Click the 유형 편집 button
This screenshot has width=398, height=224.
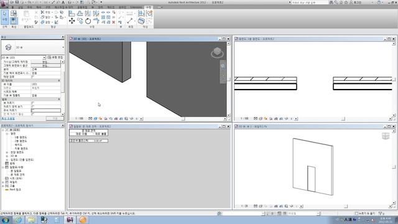(55, 58)
